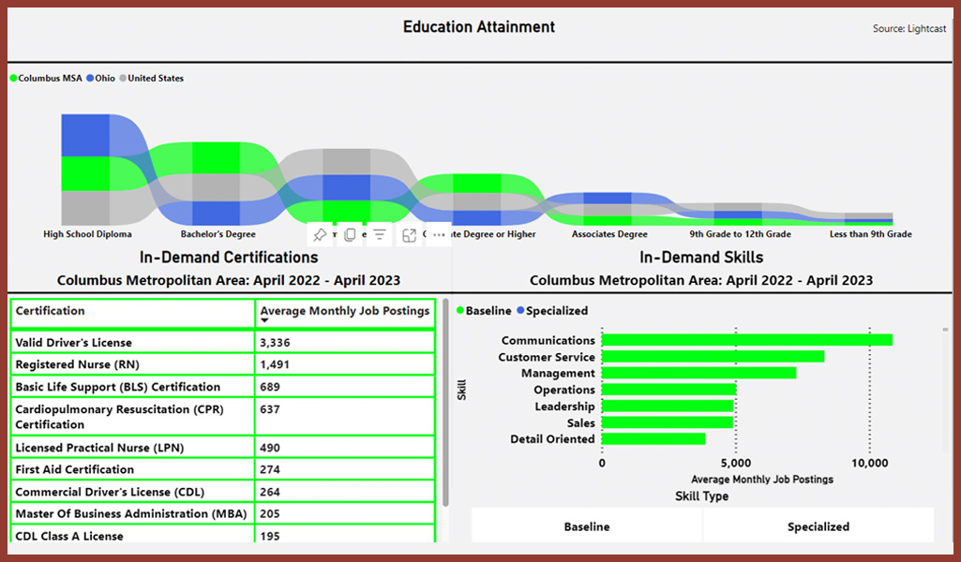The height and width of the screenshot is (562, 961).
Task: Click the value 205 in the table
Action: click(270, 513)
